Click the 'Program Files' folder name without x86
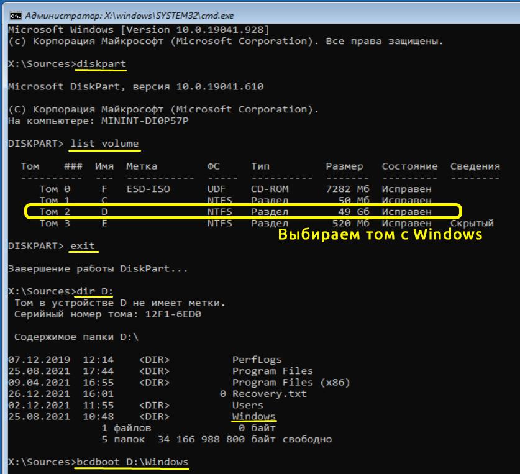This screenshot has width=520, height=474. (x=273, y=371)
